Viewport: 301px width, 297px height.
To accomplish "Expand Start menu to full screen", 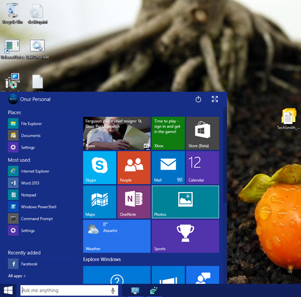I will pos(215,99).
